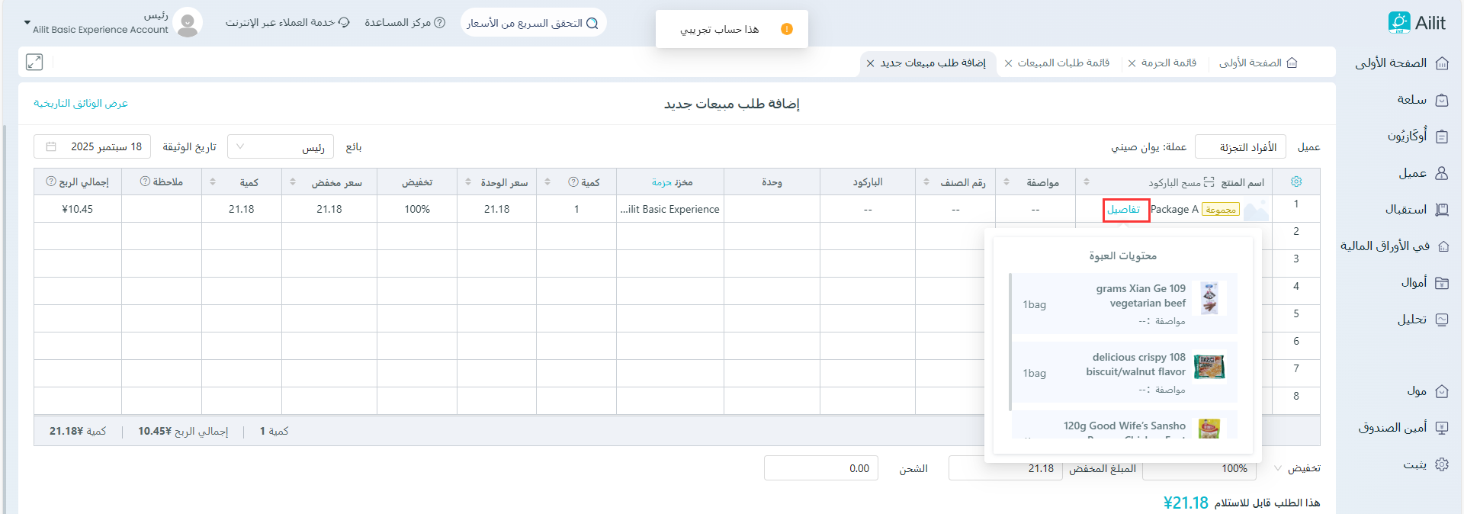Click the crispy biscuit product thumbnail
Image resolution: width=1464 pixels, height=514 pixels.
point(1209,367)
